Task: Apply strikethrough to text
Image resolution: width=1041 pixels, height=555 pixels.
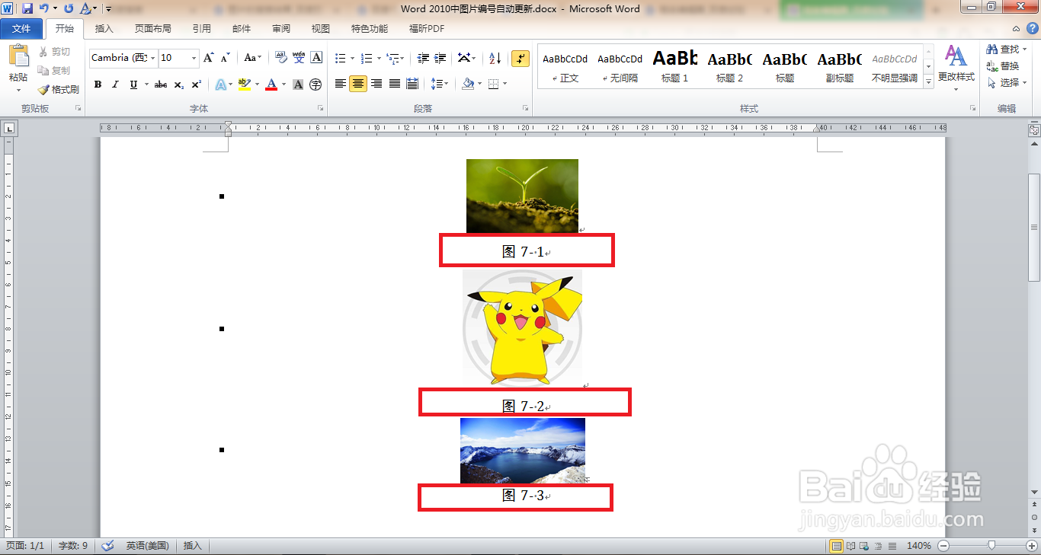Action: pyautogui.click(x=161, y=85)
